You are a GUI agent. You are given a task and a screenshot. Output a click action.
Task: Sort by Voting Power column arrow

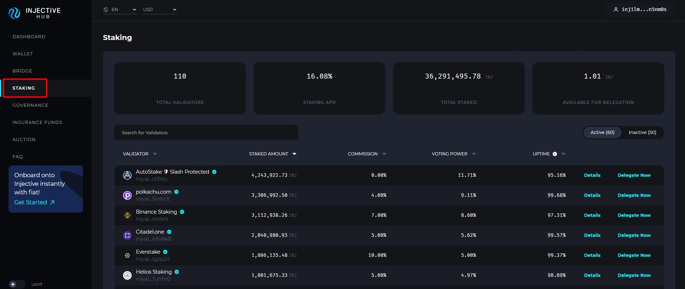click(x=474, y=154)
